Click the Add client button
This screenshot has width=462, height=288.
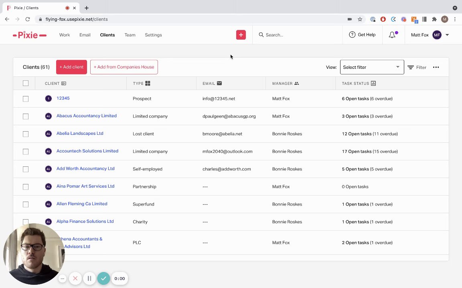[x=71, y=67]
